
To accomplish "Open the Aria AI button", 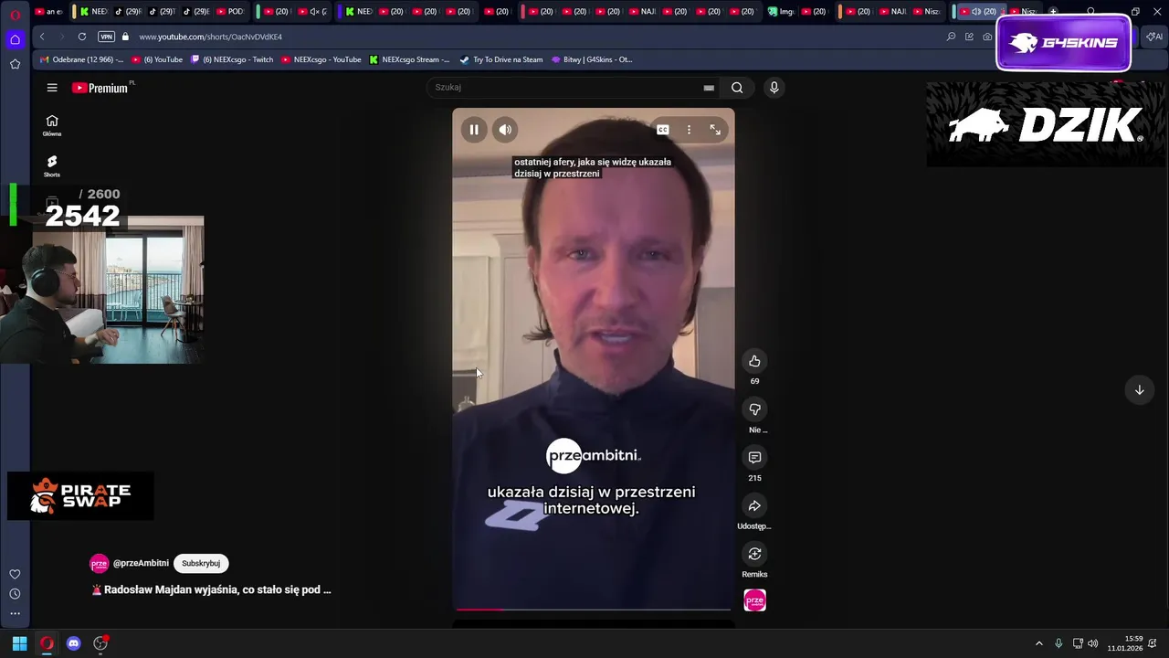I will pos(1154,37).
